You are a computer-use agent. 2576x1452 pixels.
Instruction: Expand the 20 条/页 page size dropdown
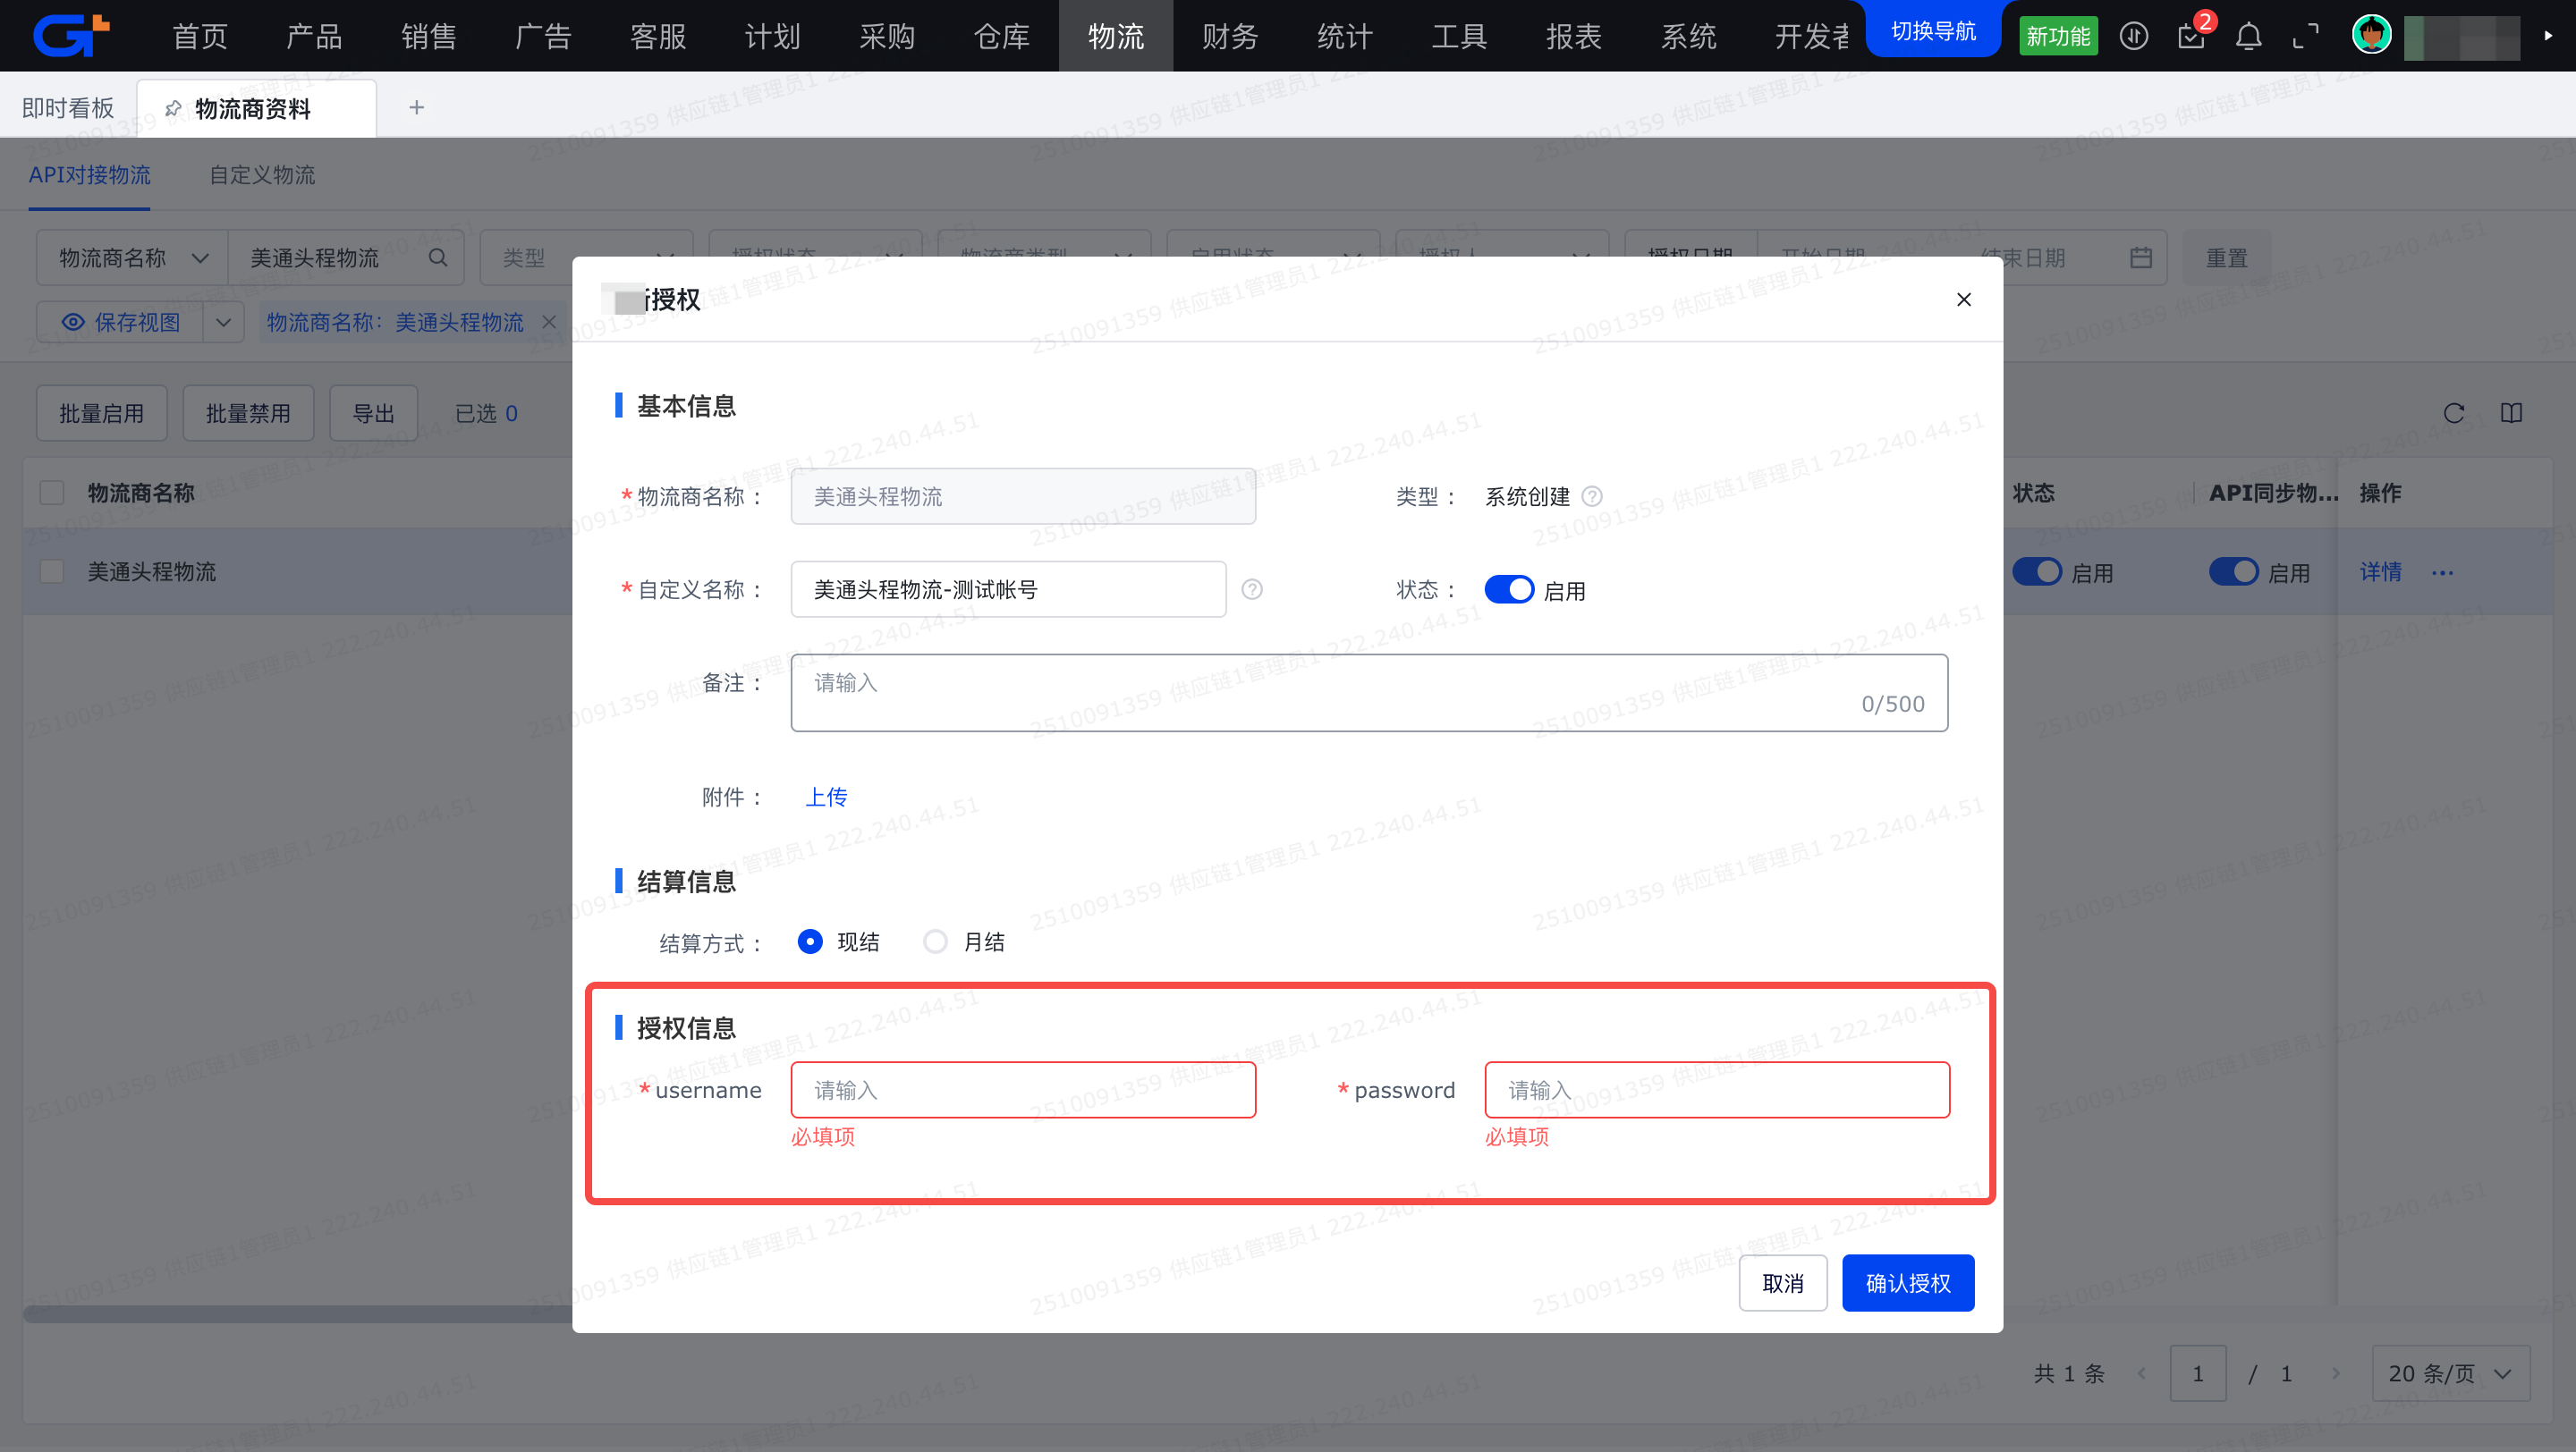(2450, 1374)
